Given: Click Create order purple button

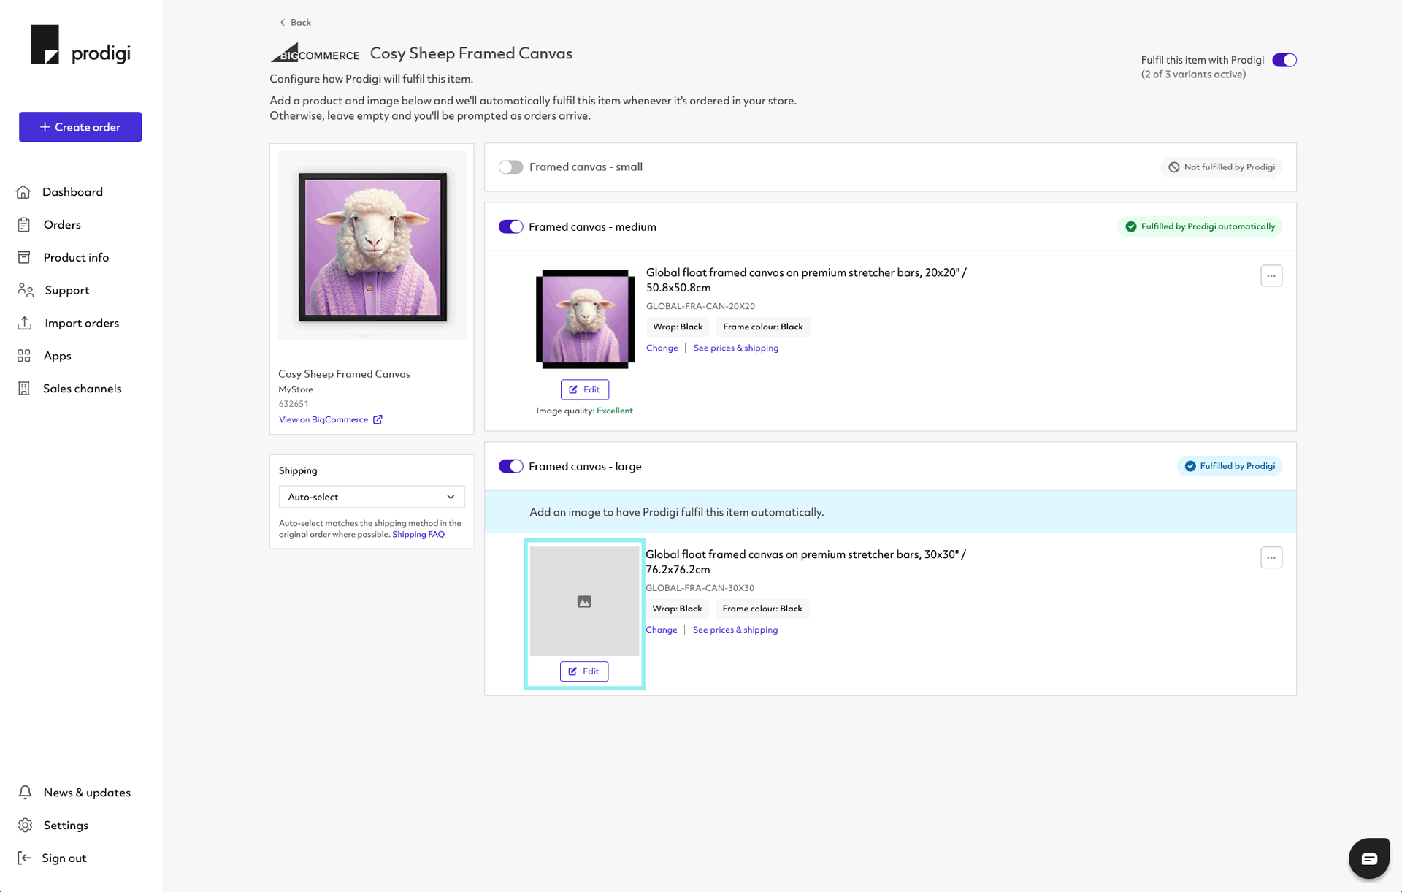Looking at the screenshot, I should [x=80, y=126].
